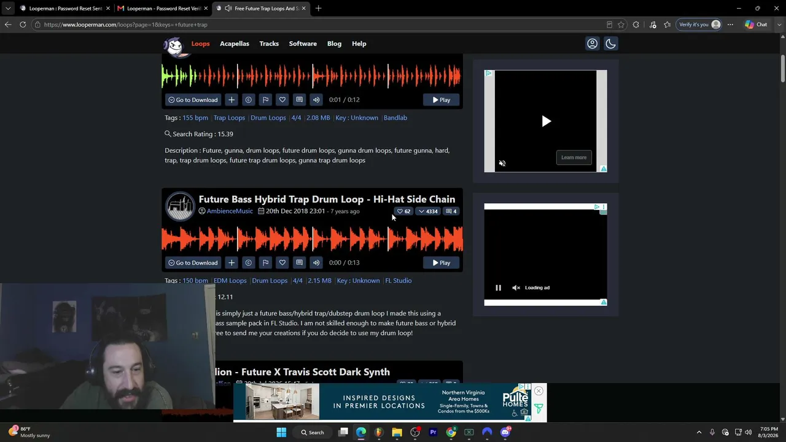Favorite the 155 bpm loop with heart icon

(282, 99)
